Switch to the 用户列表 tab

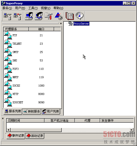(51, 111)
